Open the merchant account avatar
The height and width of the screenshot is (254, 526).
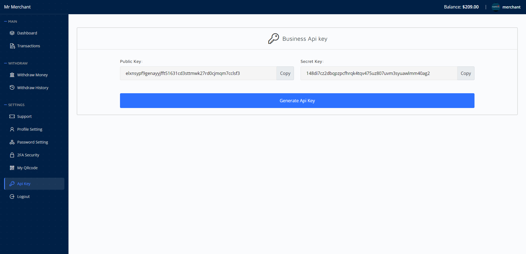tap(496, 7)
